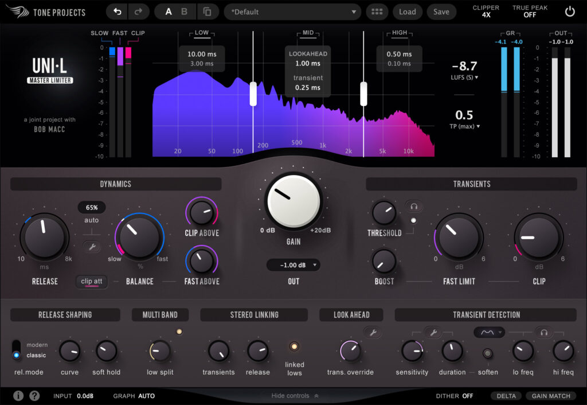Collapse panel with Hide controls
Screen dimensions: 587x405
(295, 396)
